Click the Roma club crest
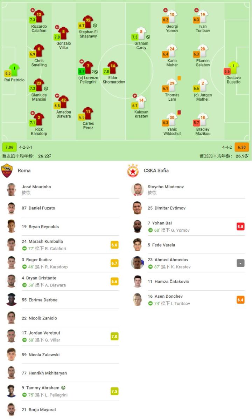 click(7, 171)
